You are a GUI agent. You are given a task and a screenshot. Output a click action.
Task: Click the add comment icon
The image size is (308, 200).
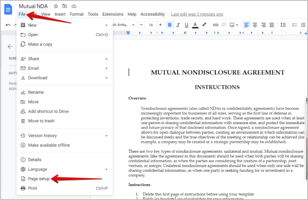[x=224, y=25]
